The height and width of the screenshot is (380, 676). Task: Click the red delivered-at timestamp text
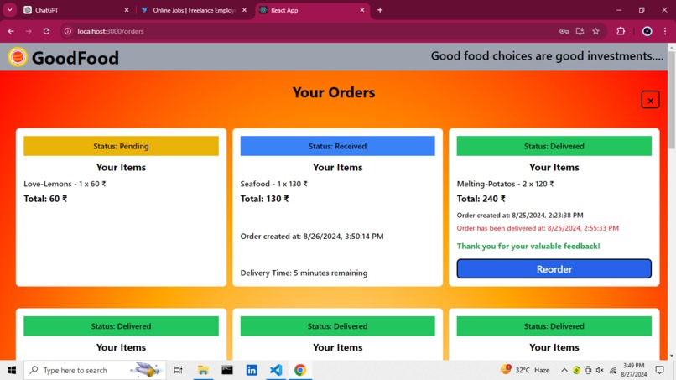tap(538, 228)
